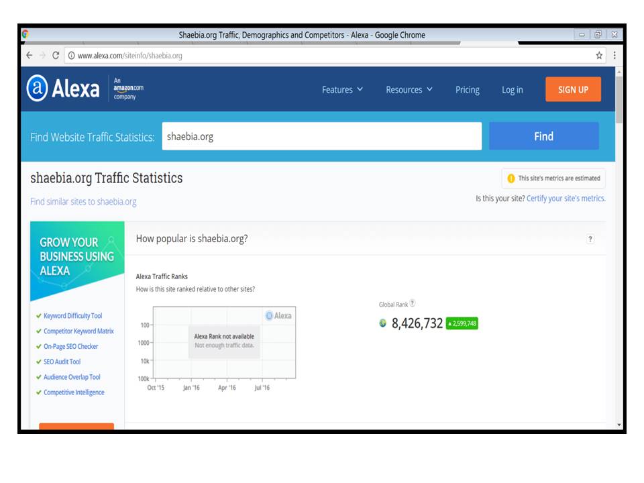
Task: Reload the page with the refresh icon
Action: [x=56, y=55]
